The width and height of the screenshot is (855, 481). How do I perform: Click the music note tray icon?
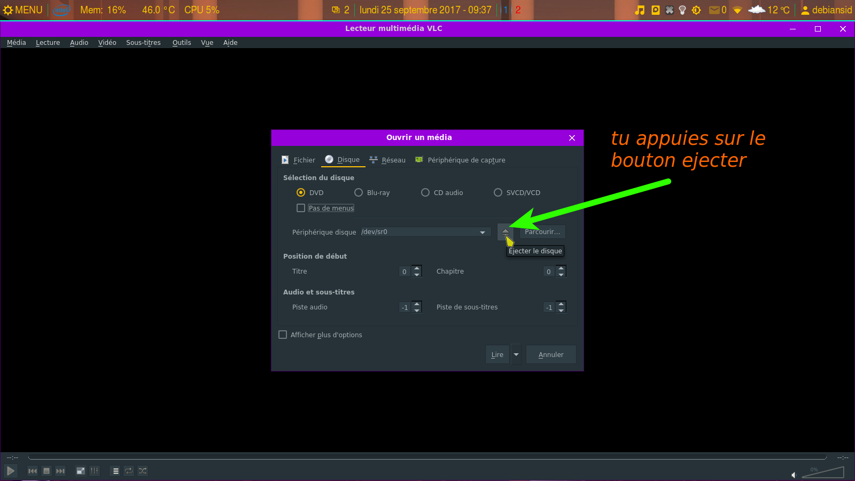click(640, 10)
